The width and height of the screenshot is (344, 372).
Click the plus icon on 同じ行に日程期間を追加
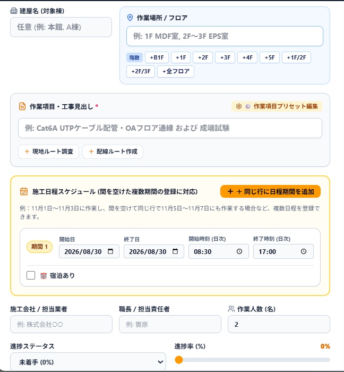230,191
